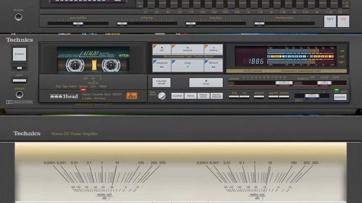Screen dimensions: 362x203
Task: Click the Stereo DC Power Amplifier label
Action: 74,134
